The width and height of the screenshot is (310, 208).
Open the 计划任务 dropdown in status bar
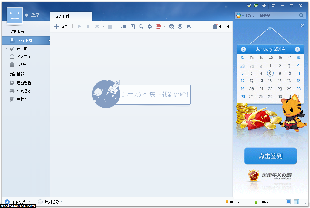[x=50, y=202]
